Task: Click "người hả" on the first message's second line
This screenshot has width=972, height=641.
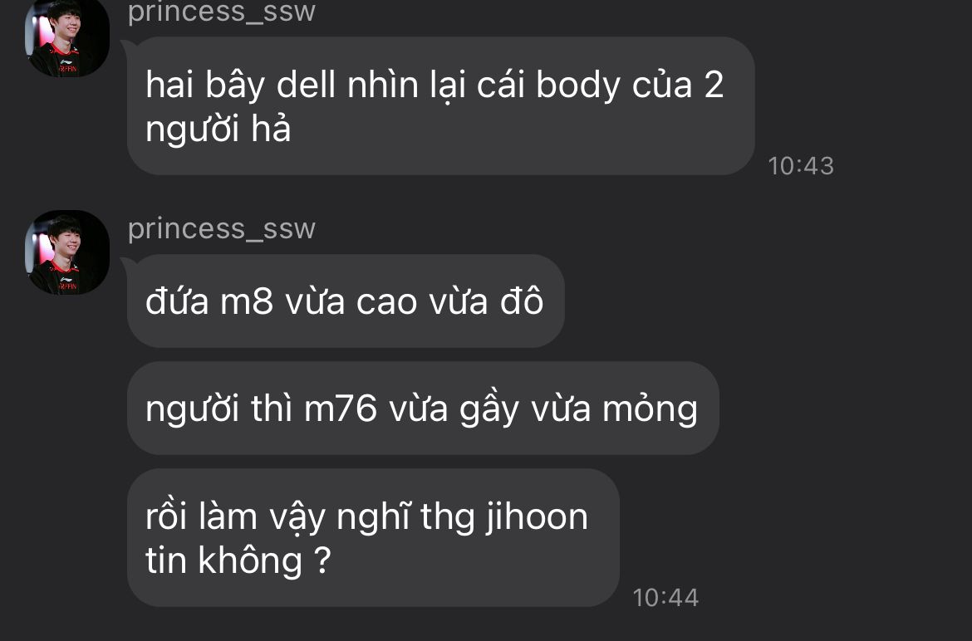Action: (x=218, y=130)
